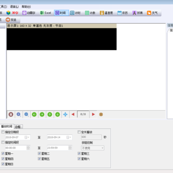Open the end date 2018-09-14 picker
Image resolution: width=173 pixels, height=173 pixels.
[x=69, y=137]
